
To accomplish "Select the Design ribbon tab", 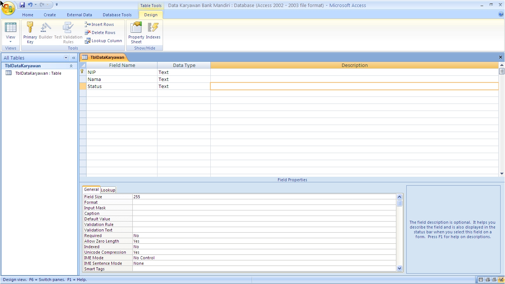I will coord(151,15).
